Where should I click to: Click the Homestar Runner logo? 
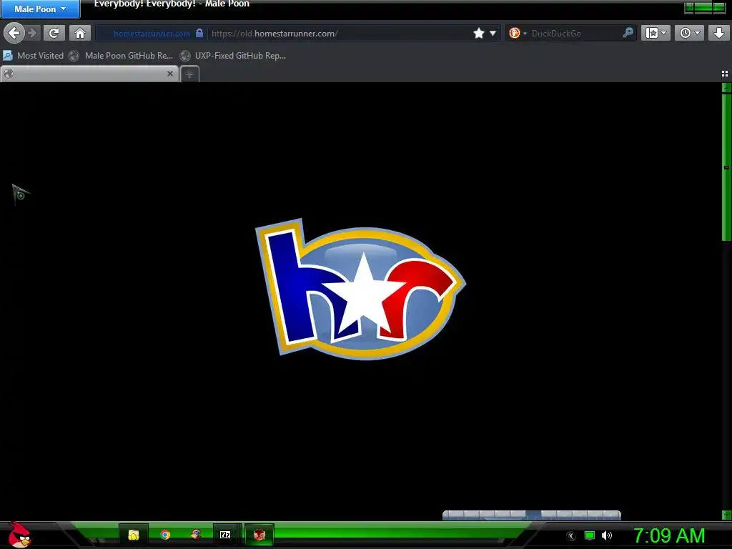click(360, 289)
